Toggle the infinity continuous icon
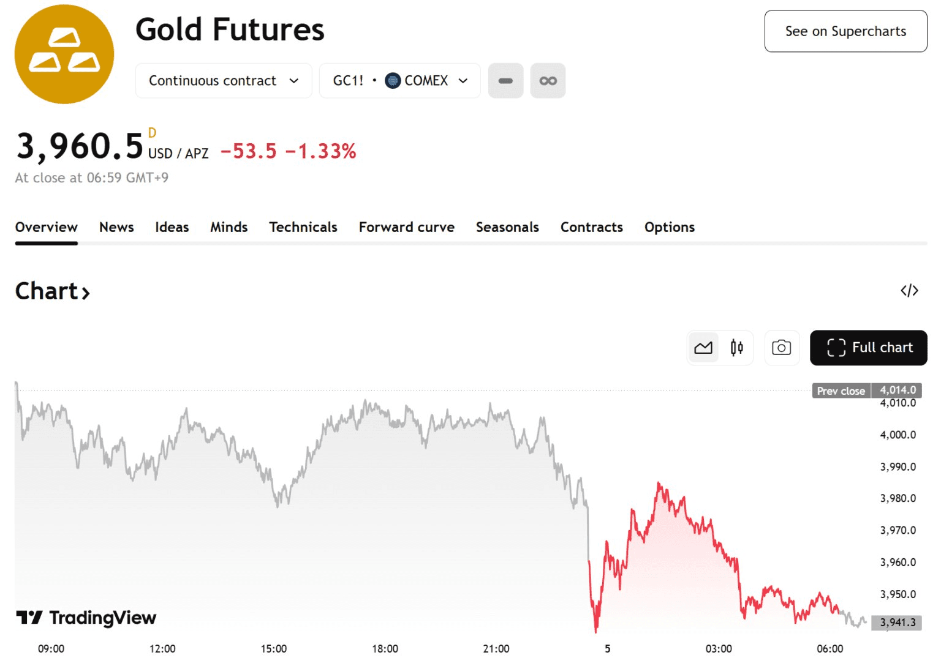Image resolution: width=941 pixels, height=666 pixels. 548,81
